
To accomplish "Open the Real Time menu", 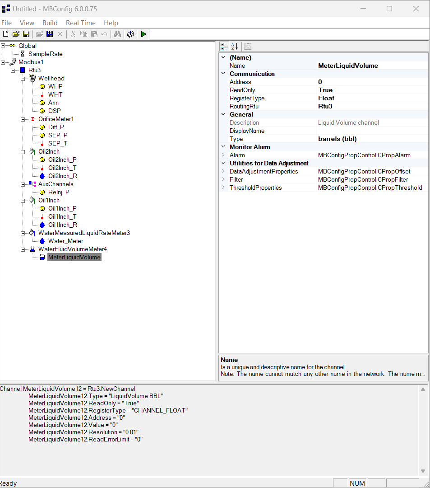I will point(80,23).
